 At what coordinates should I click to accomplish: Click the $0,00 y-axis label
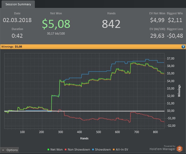click(x=171, y=111)
